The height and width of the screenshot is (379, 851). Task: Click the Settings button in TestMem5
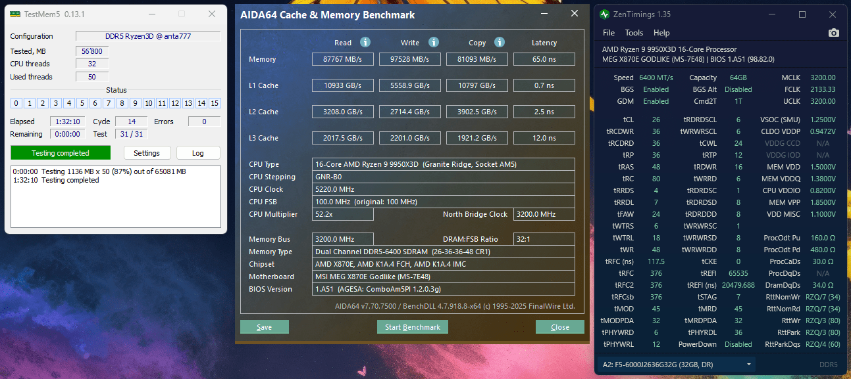[x=147, y=153]
